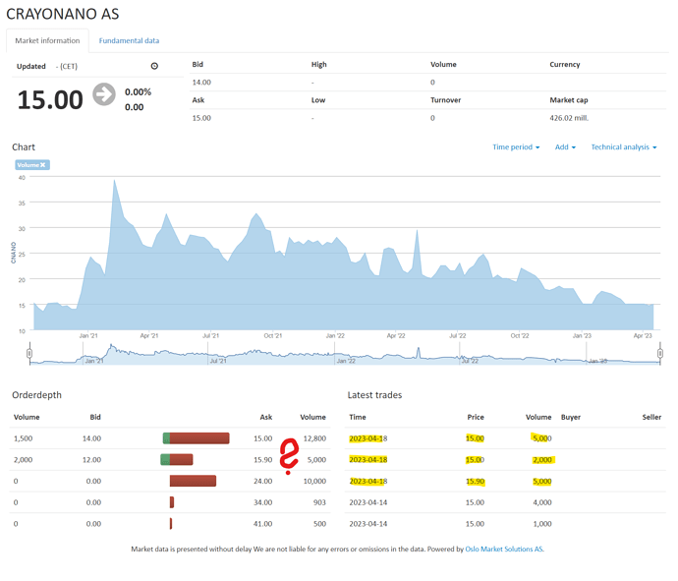Select the 12,800 ask volume cell
Screen dimensions: 678x581
[x=314, y=438]
